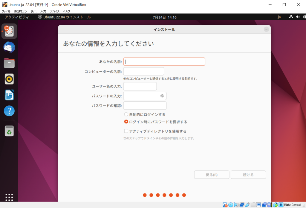Click the VirtualBox optical disc status icon
Viewport: 306px width, 208px height.
tap(231, 205)
